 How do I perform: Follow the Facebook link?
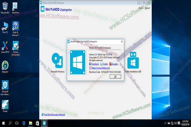pos(95,64)
